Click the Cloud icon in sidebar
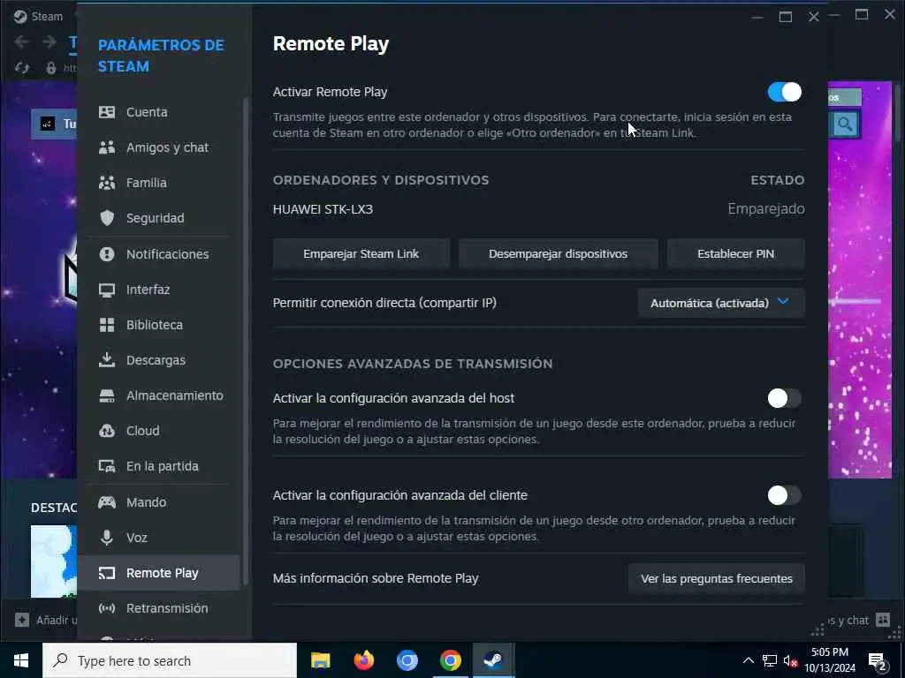Viewport: 905px width, 678px height. (107, 431)
